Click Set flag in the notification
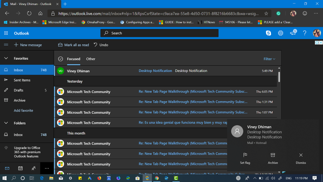Screen dimensions: 323x182 pos(245,158)
